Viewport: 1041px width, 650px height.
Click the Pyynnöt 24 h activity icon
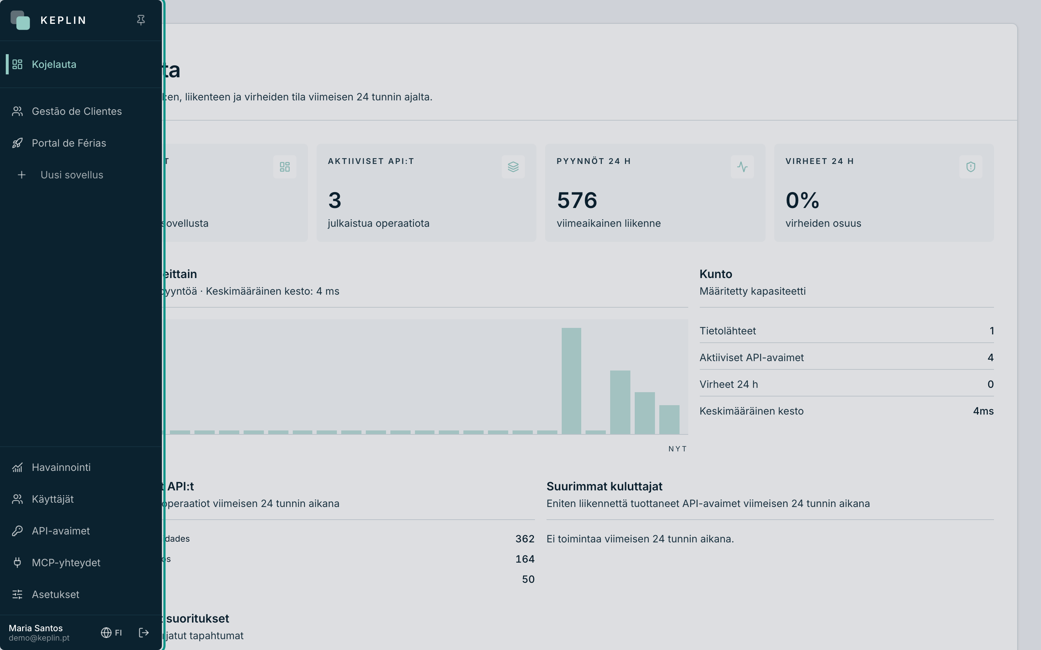(x=742, y=167)
